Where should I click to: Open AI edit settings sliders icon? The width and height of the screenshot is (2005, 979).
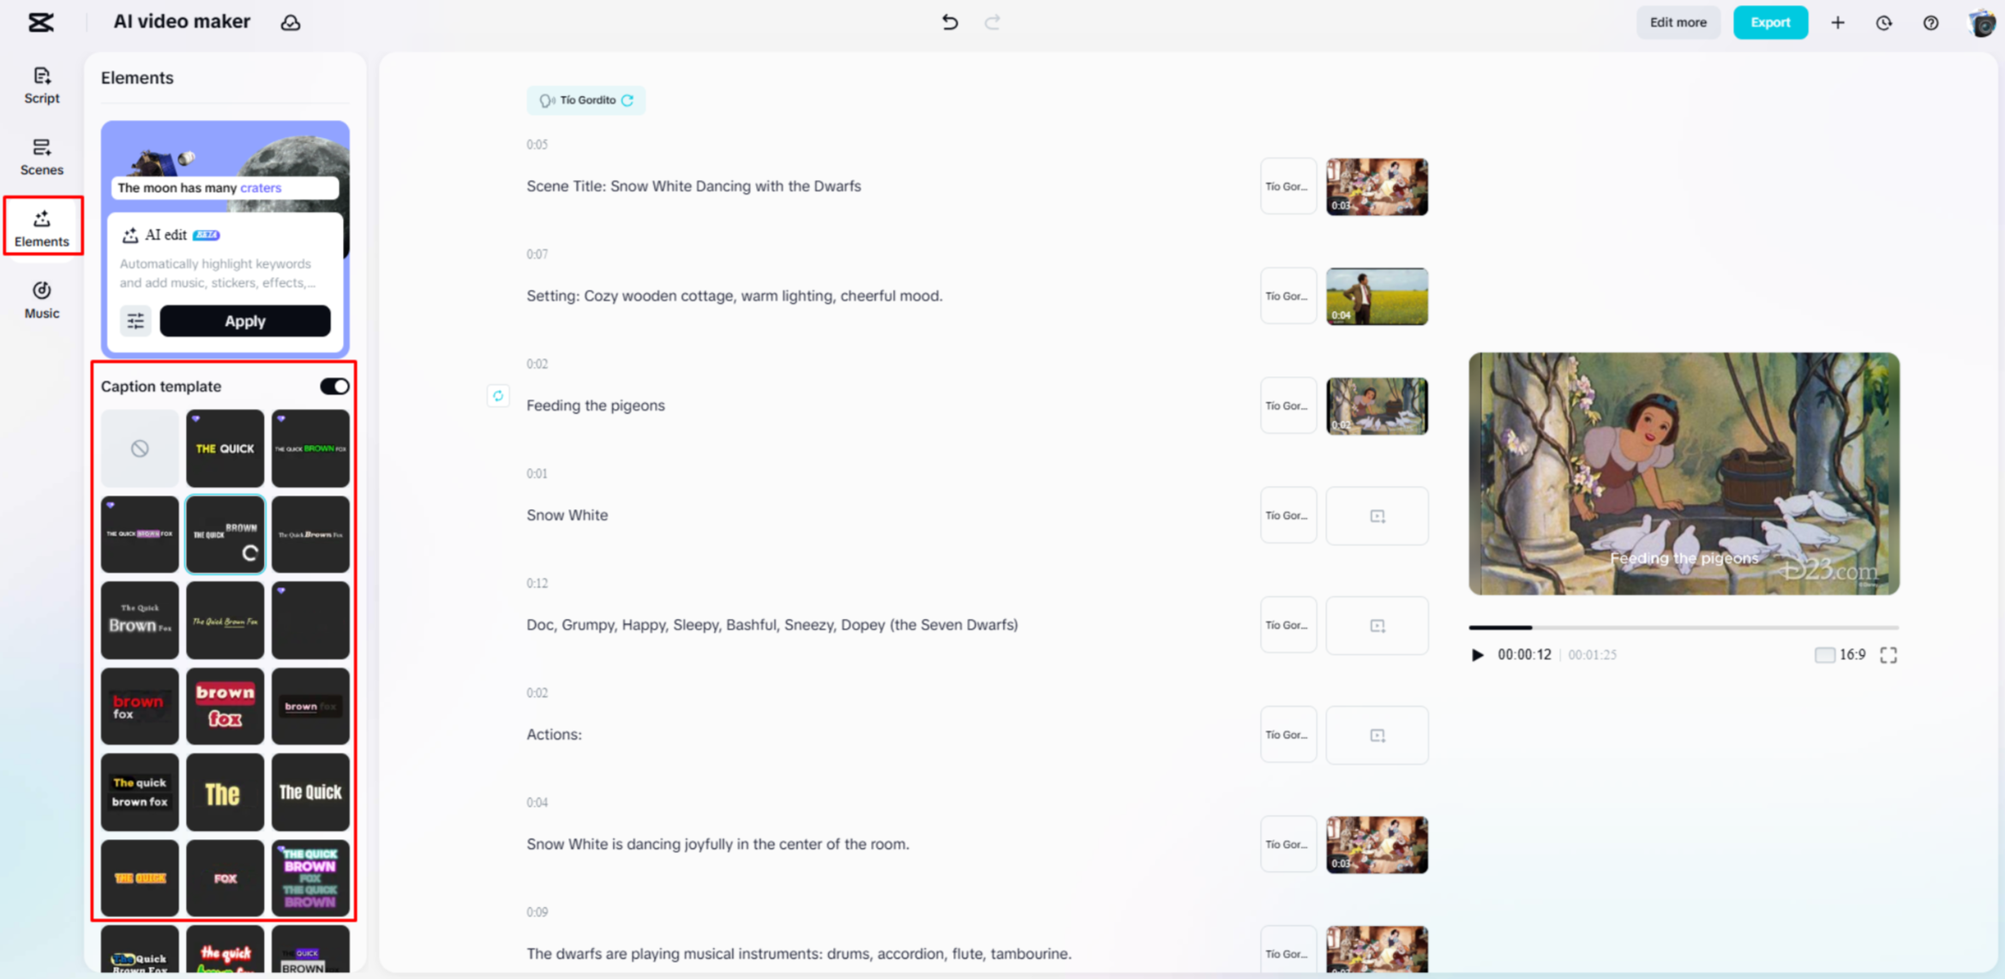[x=135, y=321]
